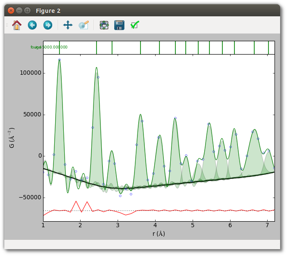Viewport: 287px width, 256px height.
Task: Click the Figure 2 title text
Action: click(48, 11)
